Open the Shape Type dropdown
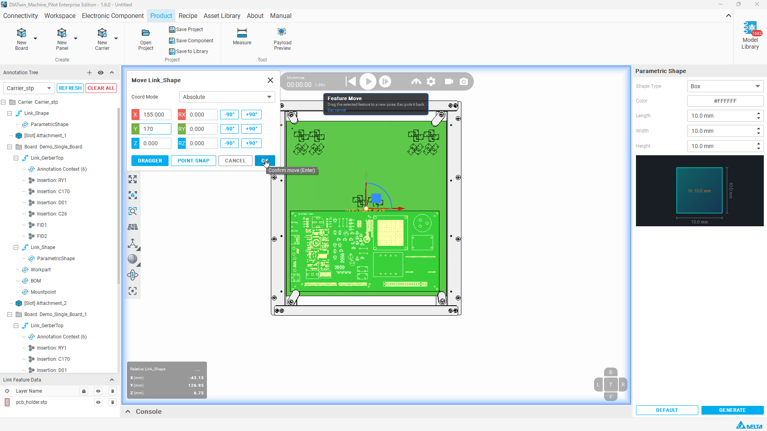This screenshot has height=431, width=767. point(725,86)
